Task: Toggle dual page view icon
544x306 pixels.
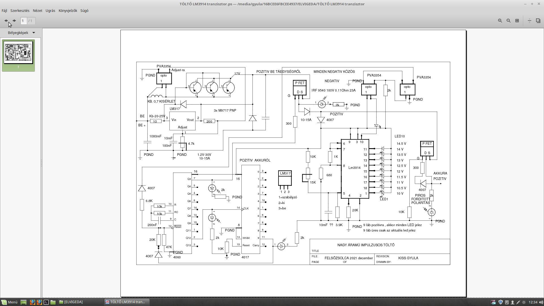Action: (538, 21)
